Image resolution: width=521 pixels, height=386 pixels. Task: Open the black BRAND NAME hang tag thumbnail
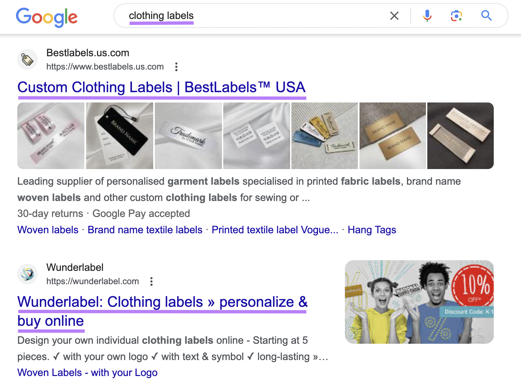click(x=120, y=136)
